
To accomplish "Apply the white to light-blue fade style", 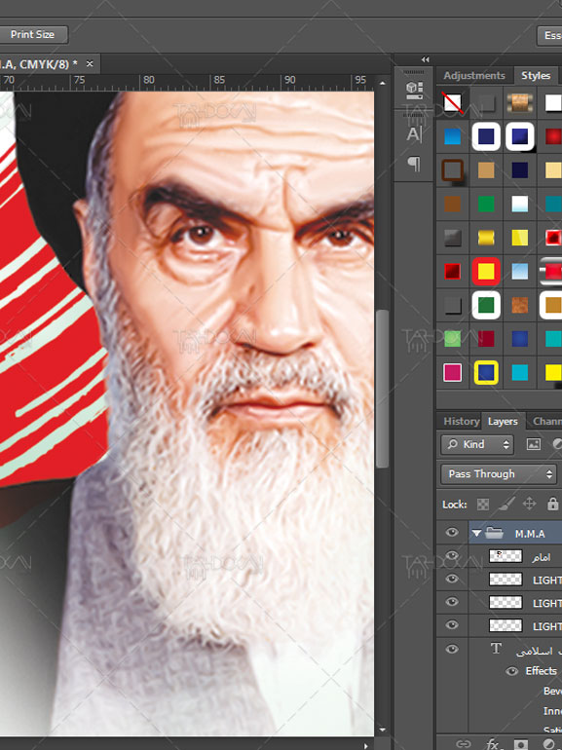I will 519,205.
